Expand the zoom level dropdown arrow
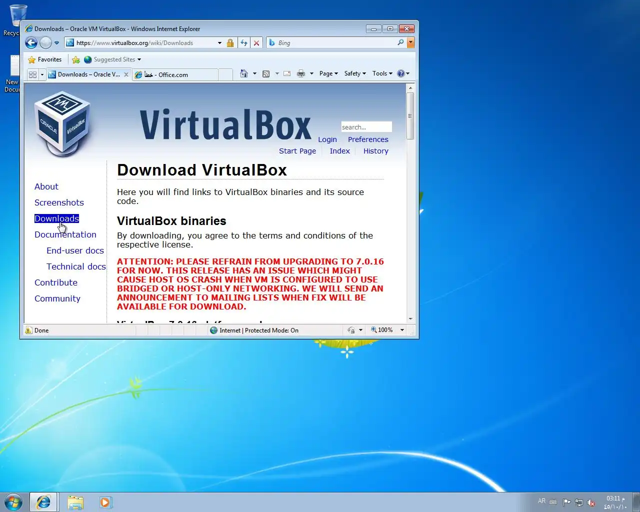This screenshot has height=512, width=640. tap(402, 330)
